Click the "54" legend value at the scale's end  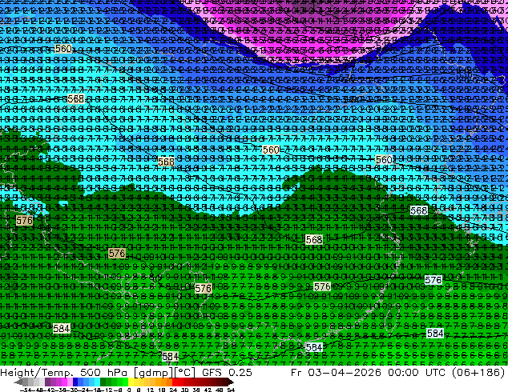click(231, 390)
